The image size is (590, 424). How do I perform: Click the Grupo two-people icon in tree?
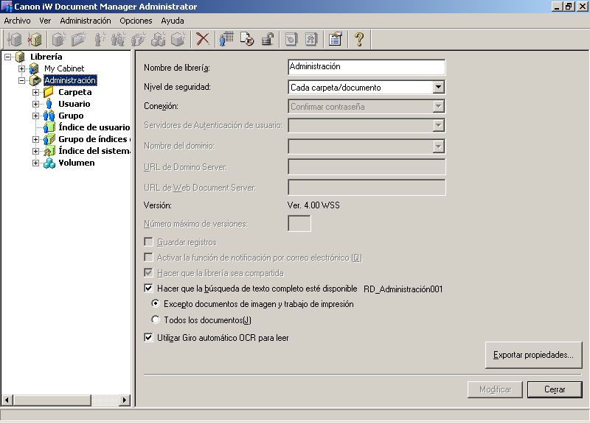coord(49,116)
